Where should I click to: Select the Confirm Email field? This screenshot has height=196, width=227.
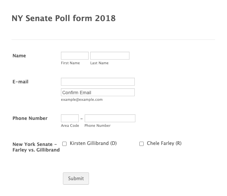click(98, 92)
